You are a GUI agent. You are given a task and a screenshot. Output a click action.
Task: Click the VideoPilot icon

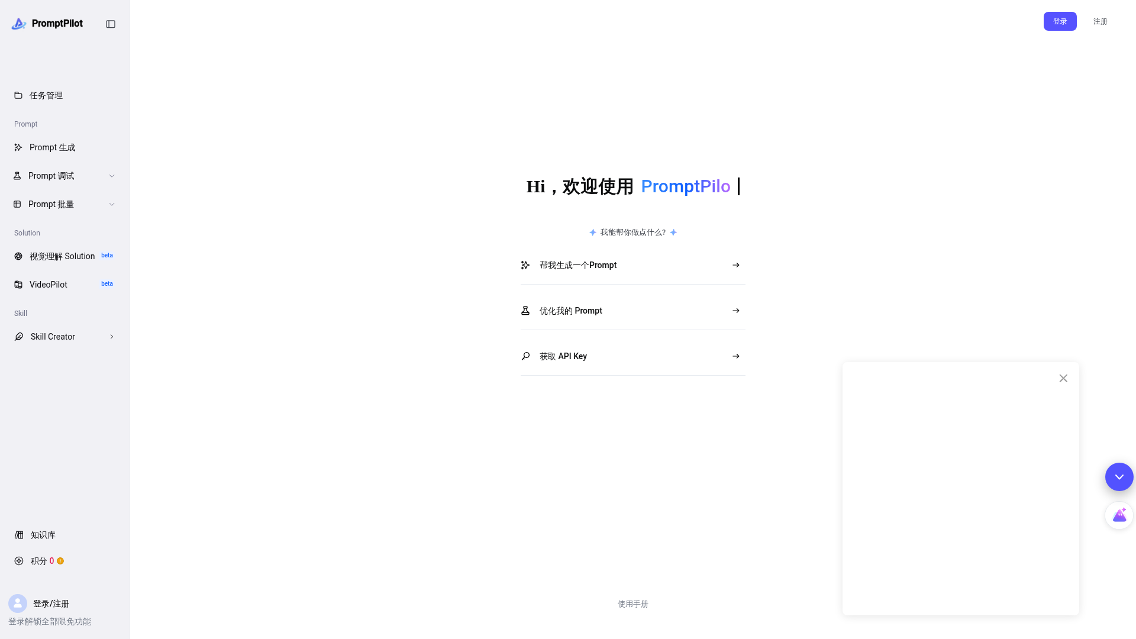pos(18,285)
